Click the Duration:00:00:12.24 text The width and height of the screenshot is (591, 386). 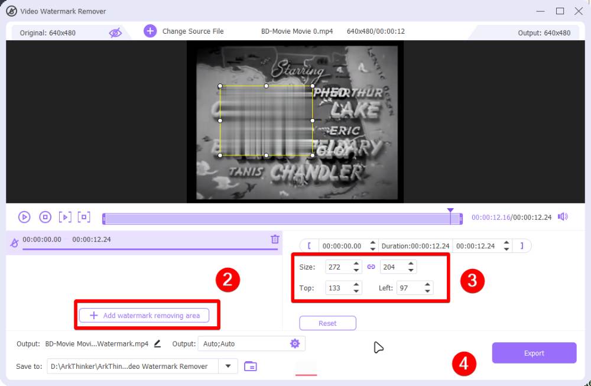tap(415, 246)
